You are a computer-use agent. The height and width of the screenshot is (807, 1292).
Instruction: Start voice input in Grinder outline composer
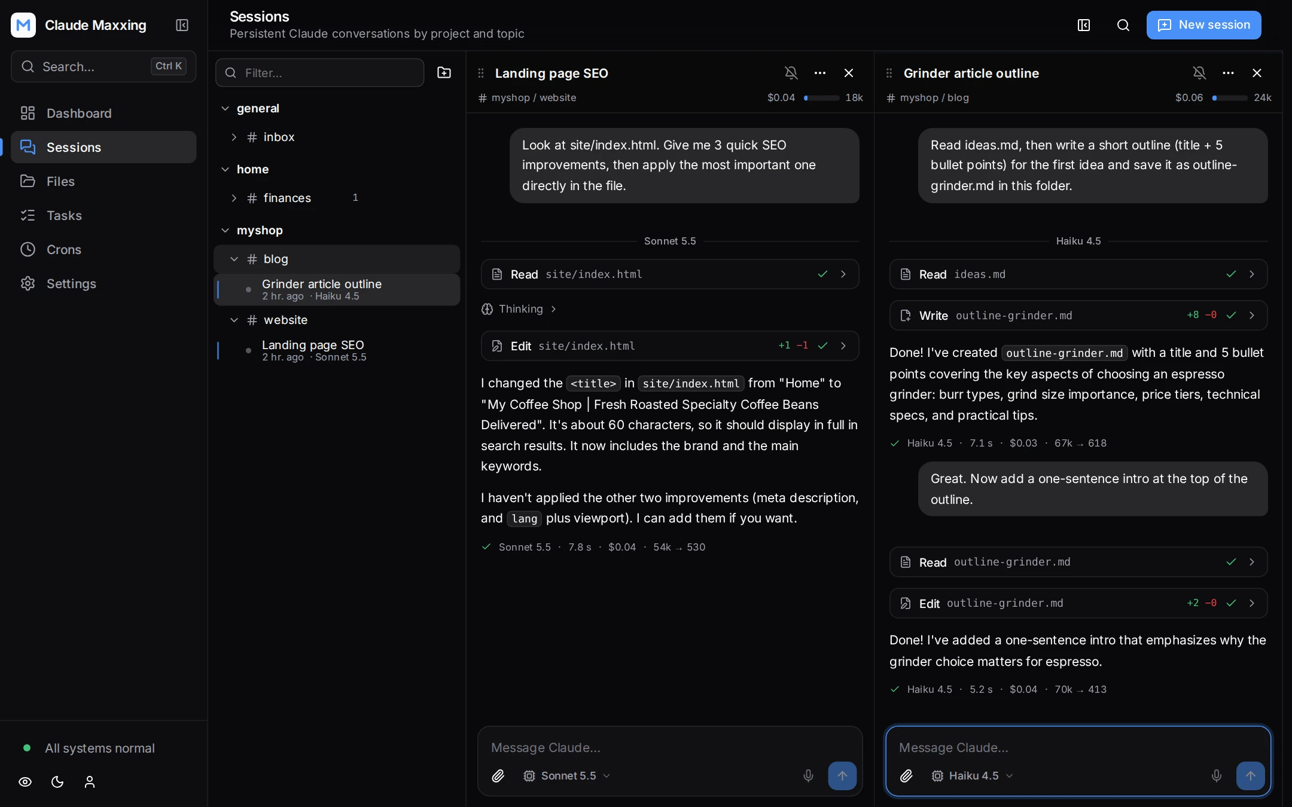1216,776
